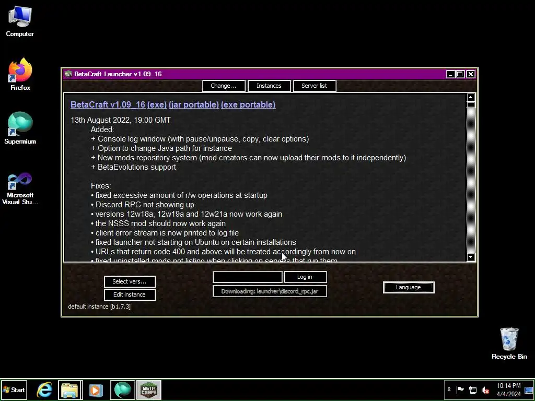
Task: Click the muted volume tray icon
Action: 485,390
